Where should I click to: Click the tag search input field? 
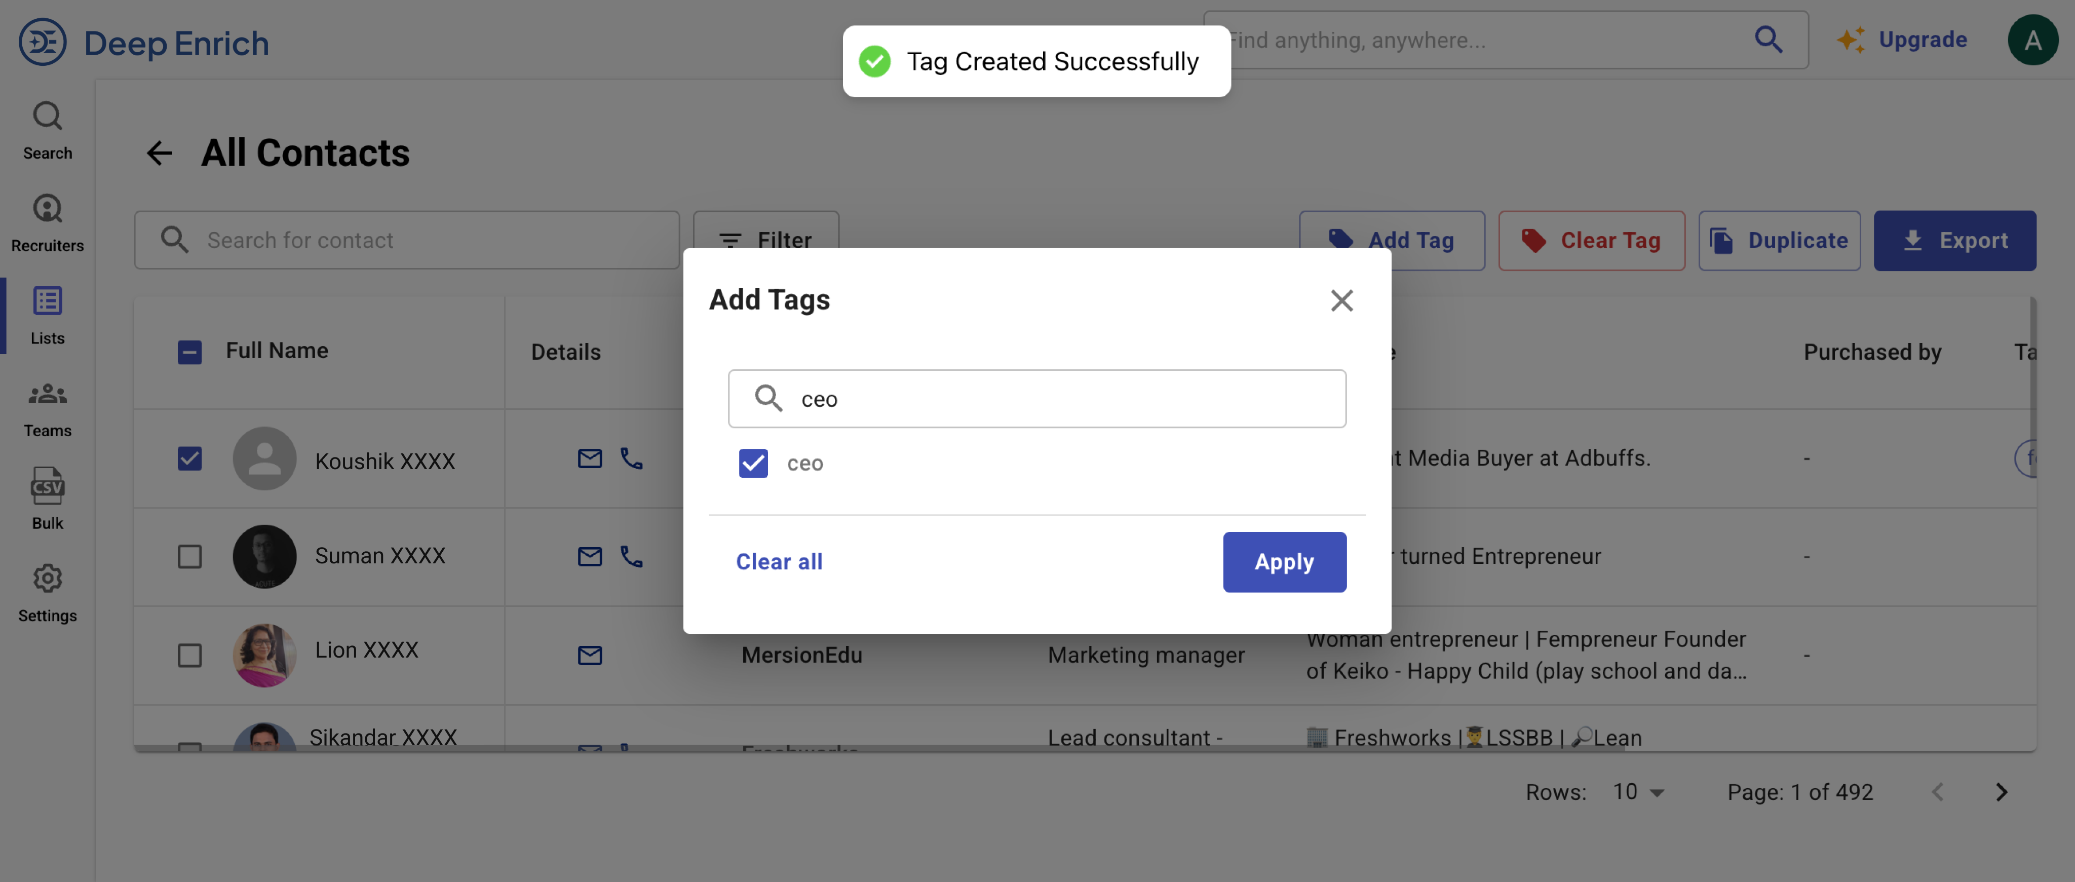(1047, 399)
